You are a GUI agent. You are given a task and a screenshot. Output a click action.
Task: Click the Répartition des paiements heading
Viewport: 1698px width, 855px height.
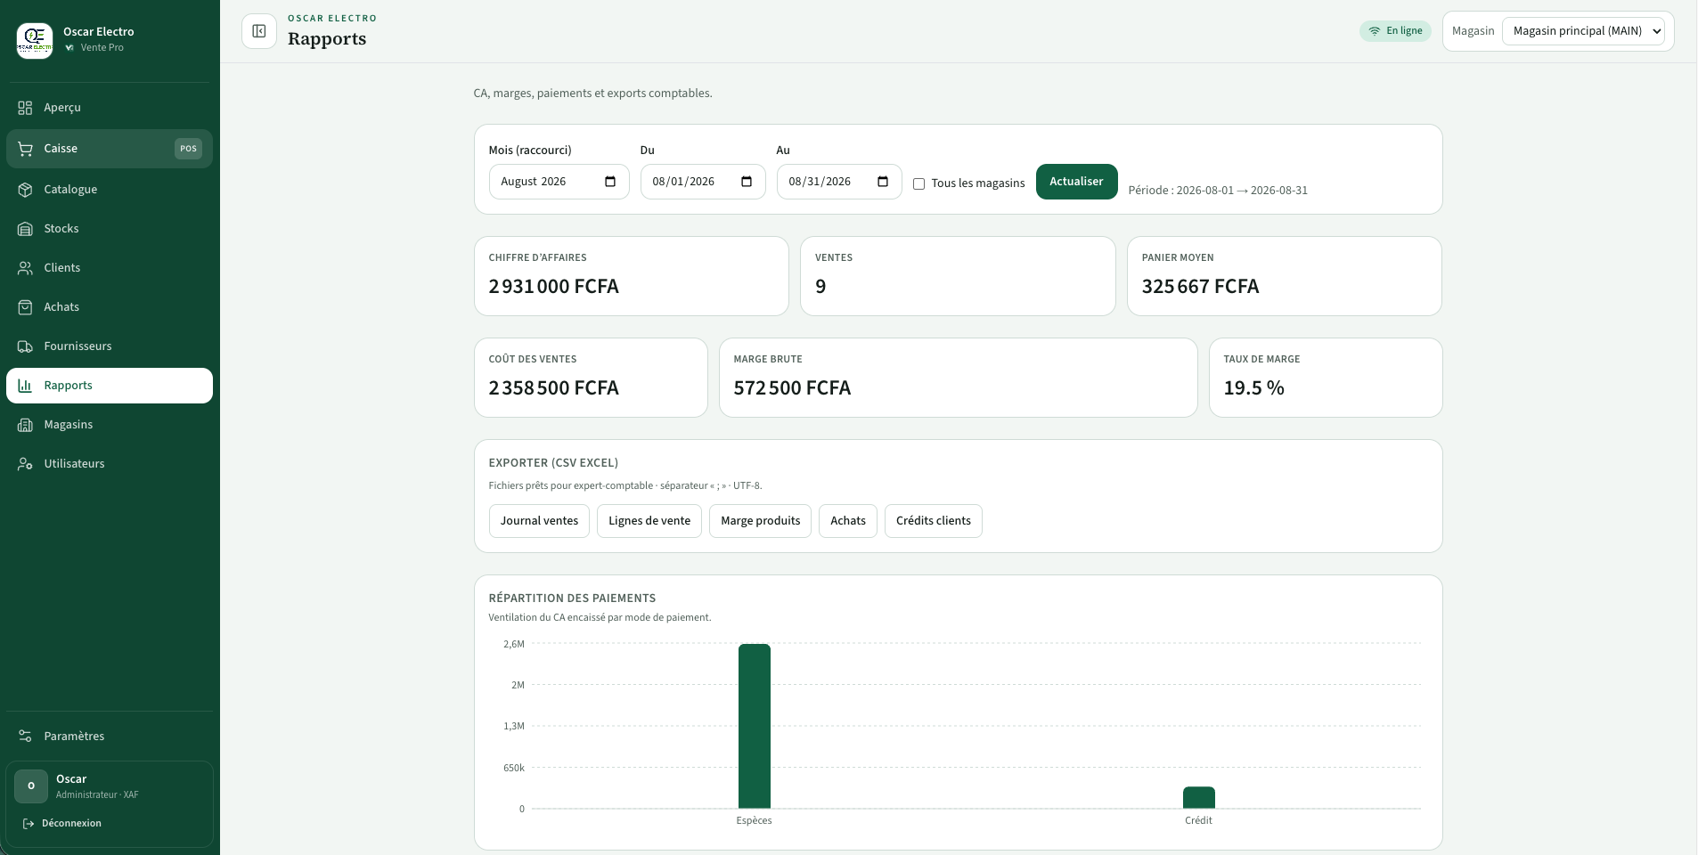pyautogui.click(x=572, y=598)
